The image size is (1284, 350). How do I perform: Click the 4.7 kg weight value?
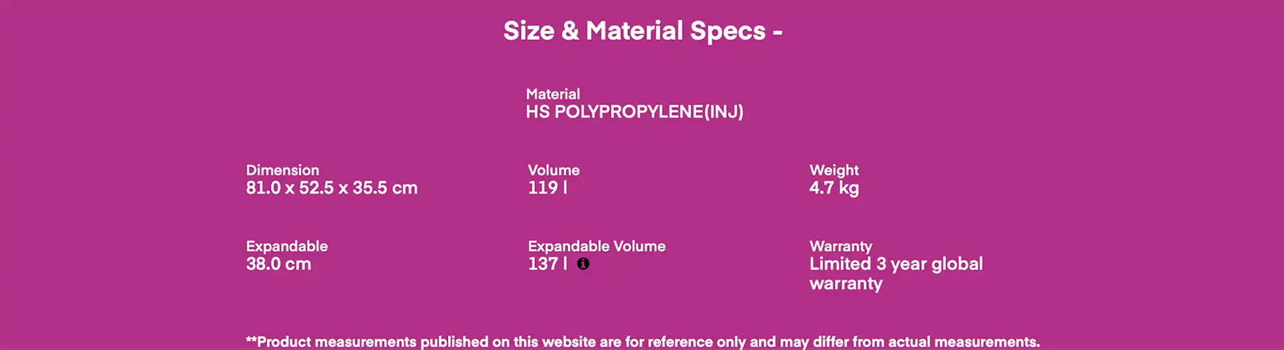834,188
